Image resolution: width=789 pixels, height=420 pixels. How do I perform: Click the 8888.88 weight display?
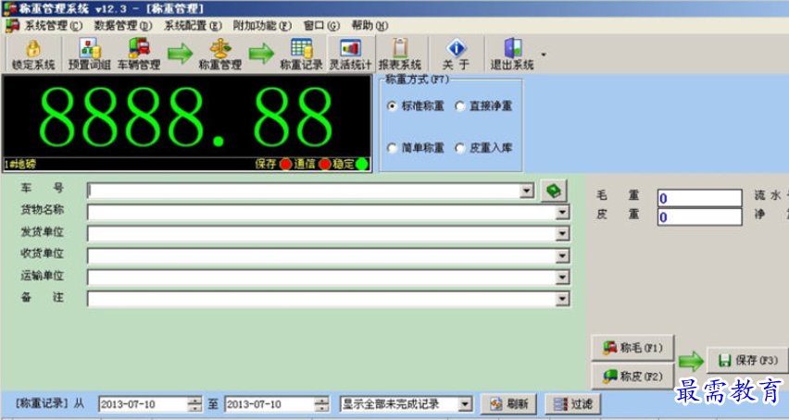click(x=186, y=117)
